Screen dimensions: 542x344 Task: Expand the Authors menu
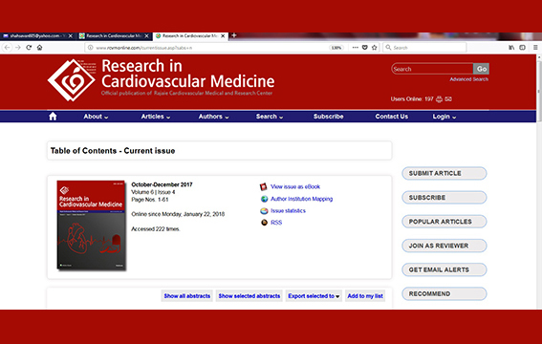[x=213, y=117]
